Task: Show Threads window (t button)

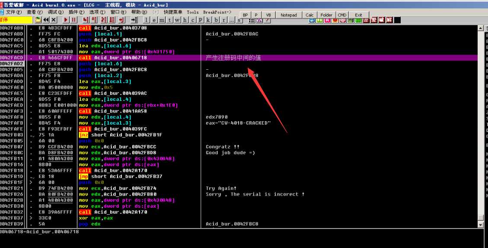Action: point(169,20)
